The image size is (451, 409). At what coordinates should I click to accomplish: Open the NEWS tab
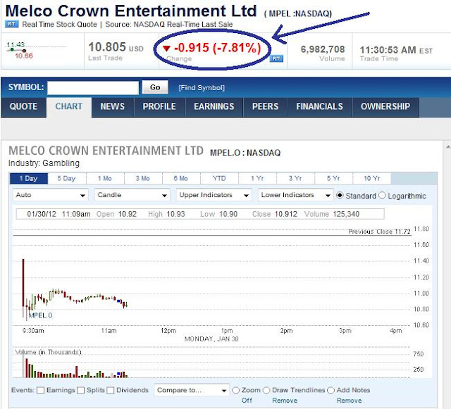click(x=113, y=106)
